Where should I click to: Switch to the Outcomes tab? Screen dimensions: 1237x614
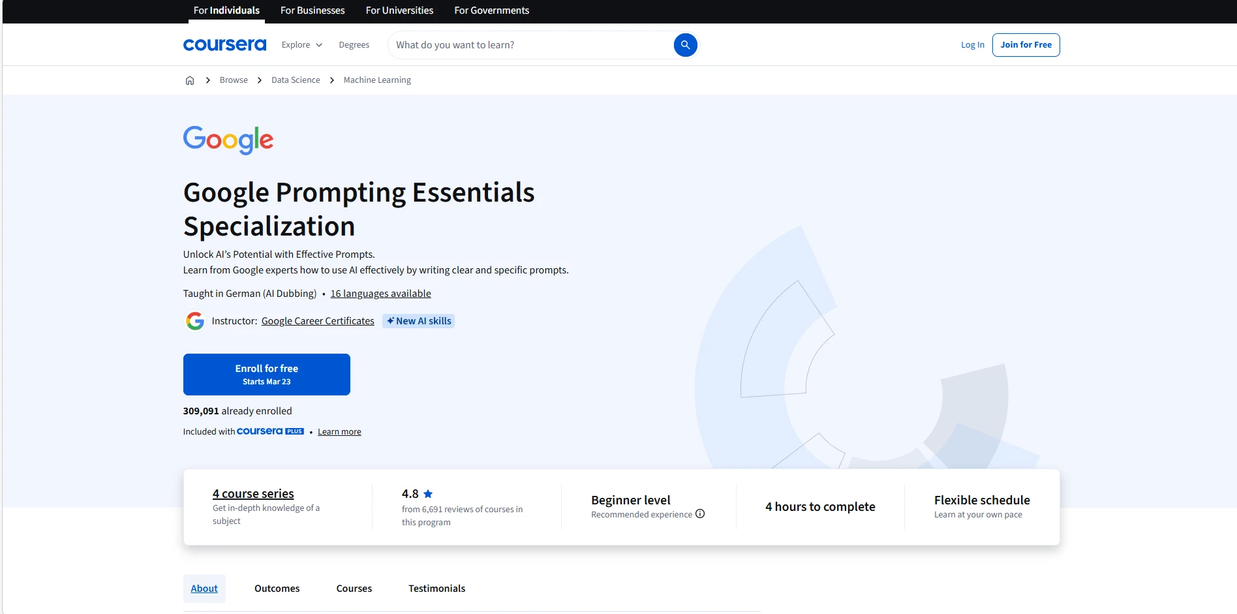[277, 588]
